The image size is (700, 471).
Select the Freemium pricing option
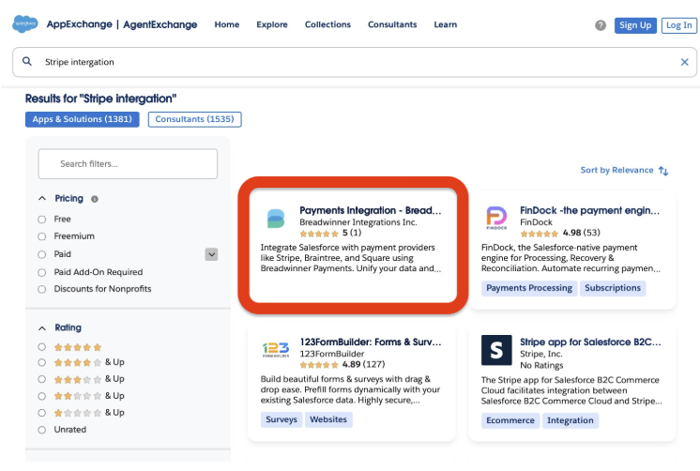click(x=42, y=236)
